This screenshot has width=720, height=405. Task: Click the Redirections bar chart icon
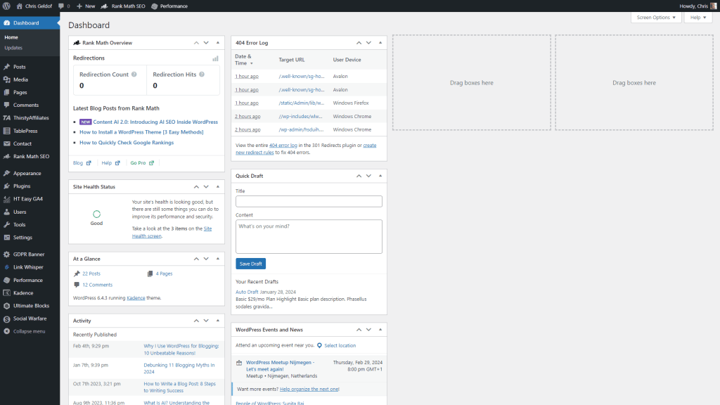click(215, 58)
